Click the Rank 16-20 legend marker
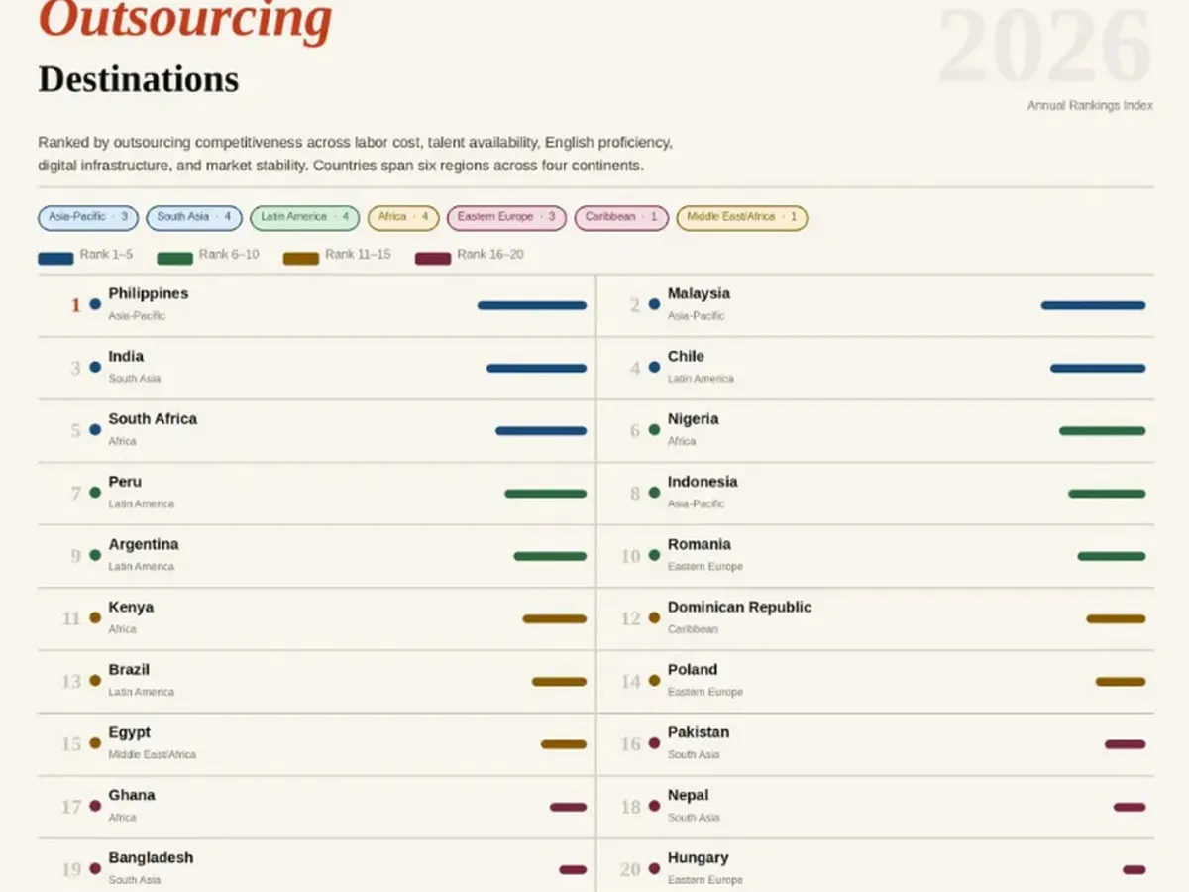Screen dimensions: 1189x892 tap(430, 254)
